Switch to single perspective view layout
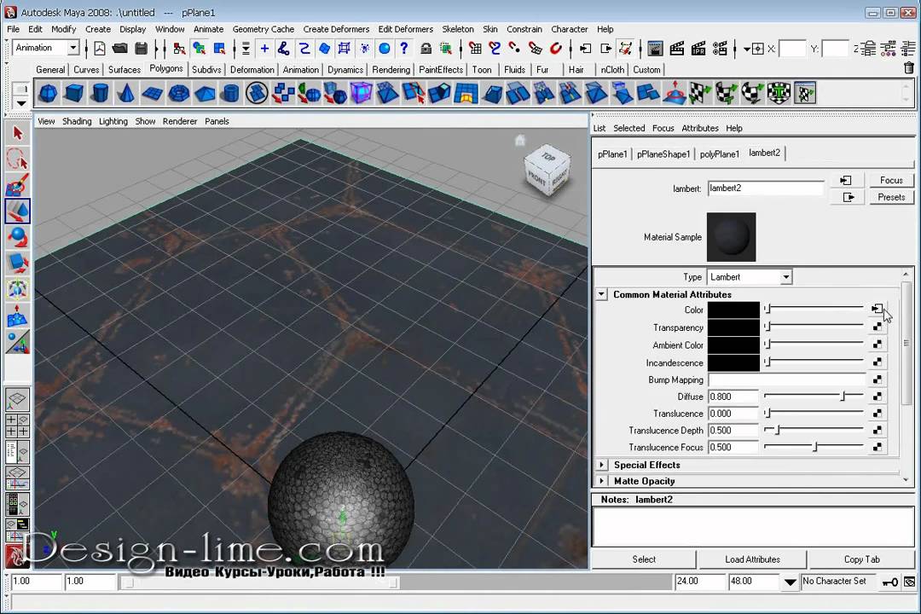Viewport: 921px width, 614px height. pyautogui.click(x=17, y=399)
